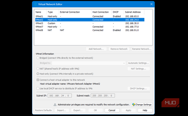The width and height of the screenshot is (188, 116).
Task: Click the OK button
Action: click(x=96, y=110)
